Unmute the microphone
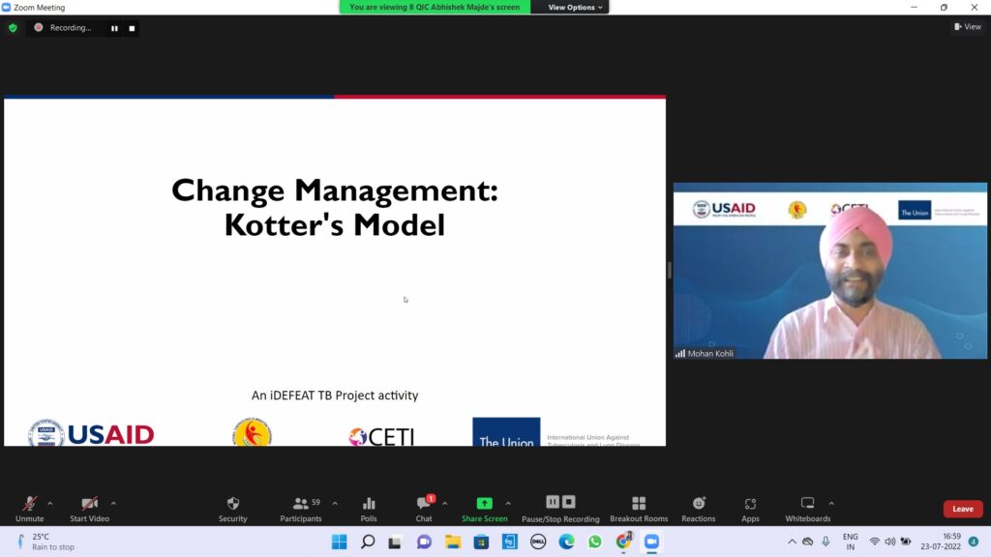Image resolution: width=991 pixels, height=557 pixels. click(x=29, y=508)
